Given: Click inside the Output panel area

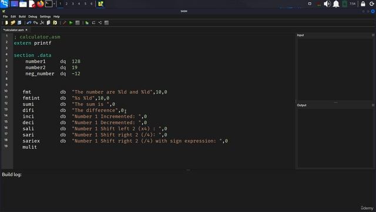Looking at the screenshot, I should pos(335,138).
